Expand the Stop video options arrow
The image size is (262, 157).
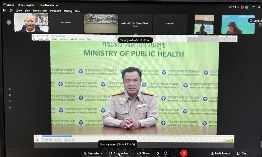[131, 153]
